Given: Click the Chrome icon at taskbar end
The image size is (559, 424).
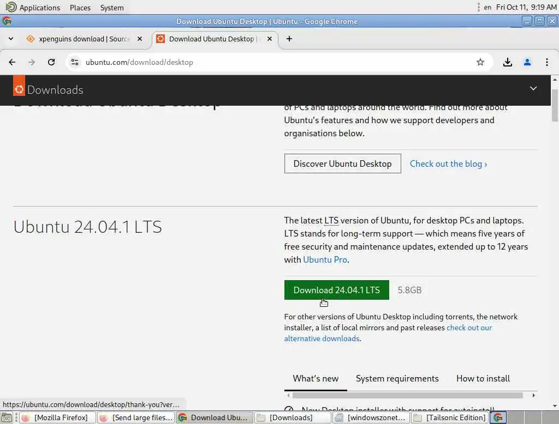Looking at the screenshot, I should 498,417.
